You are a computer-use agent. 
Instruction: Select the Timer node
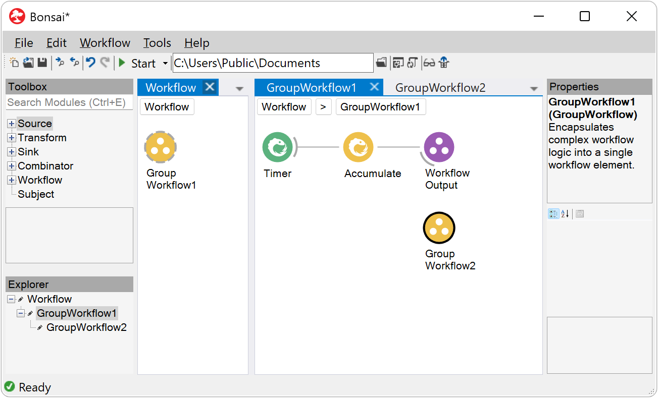click(278, 147)
